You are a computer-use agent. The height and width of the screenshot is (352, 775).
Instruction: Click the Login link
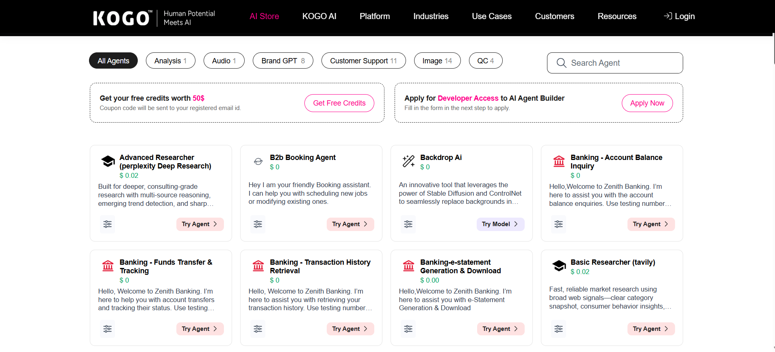679,16
